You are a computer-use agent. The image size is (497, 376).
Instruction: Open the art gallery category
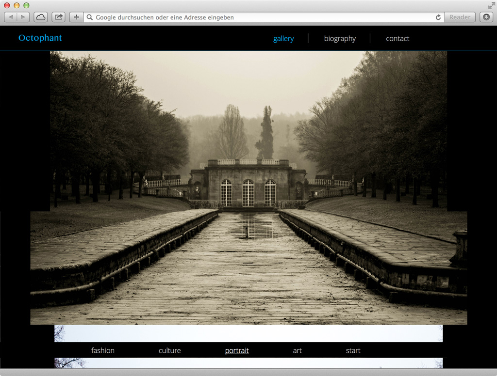click(x=297, y=351)
